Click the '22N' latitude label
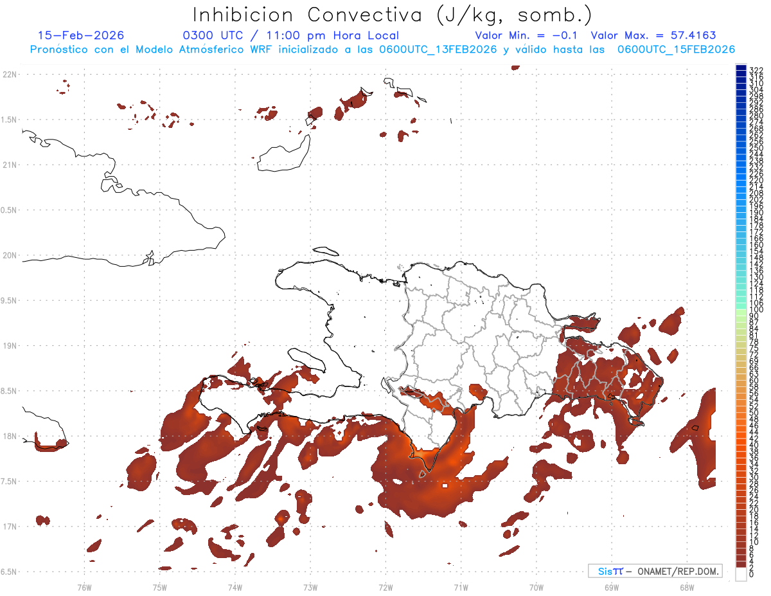The height and width of the screenshot is (596, 771). click(10, 75)
